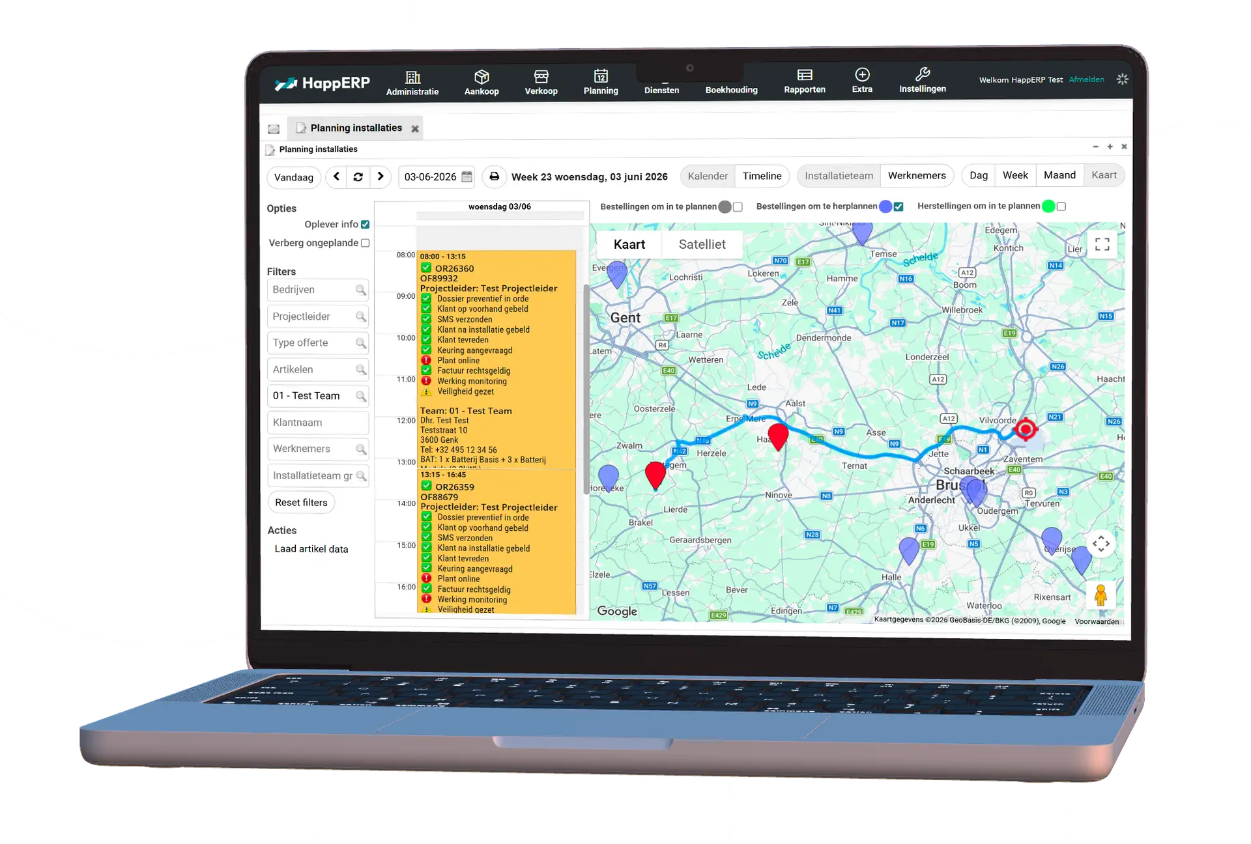Switch to Timeline view
This screenshot has height=844, width=1251.
click(762, 176)
